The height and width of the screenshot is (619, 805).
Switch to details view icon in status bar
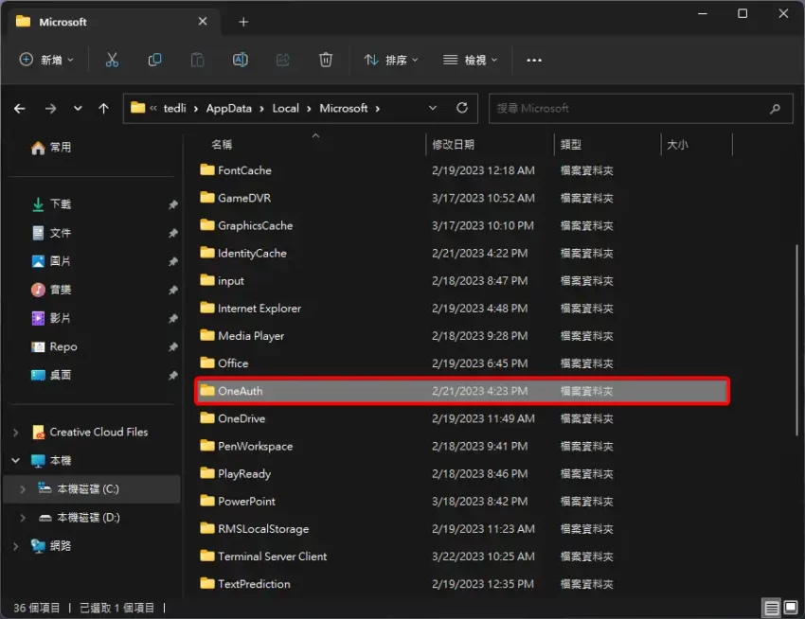pos(772,608)
